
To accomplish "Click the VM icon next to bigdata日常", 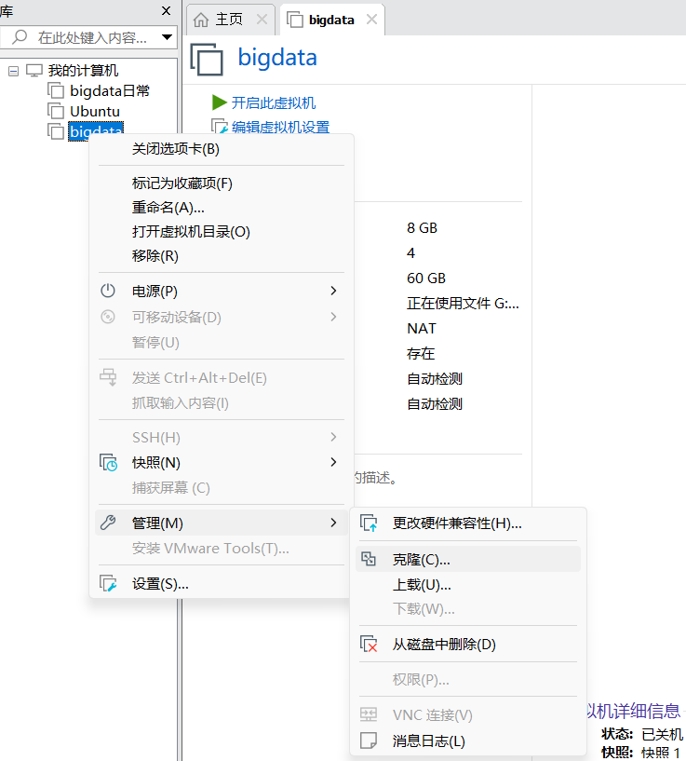I will 56,90.
